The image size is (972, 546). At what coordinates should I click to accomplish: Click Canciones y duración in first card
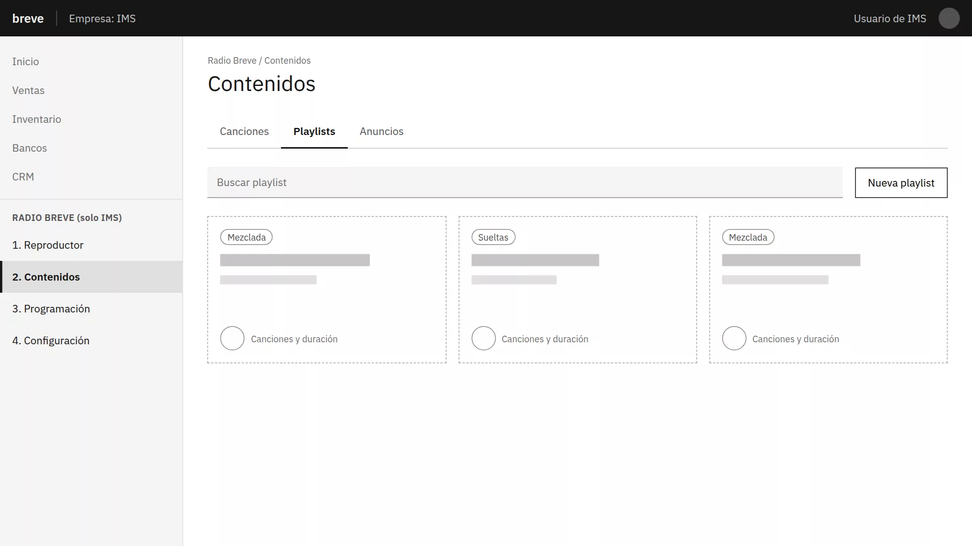point(294,339)
